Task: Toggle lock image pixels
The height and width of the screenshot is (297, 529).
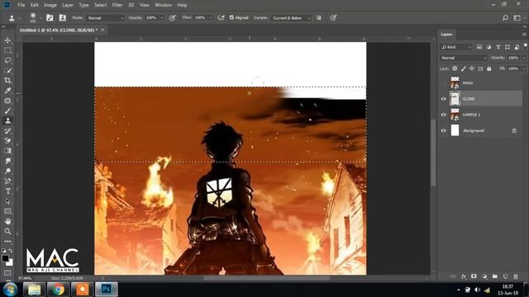Action: tap(464, 68)
